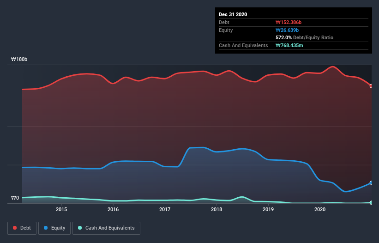Click the Dec 31 2020 tooltip date

233,14
